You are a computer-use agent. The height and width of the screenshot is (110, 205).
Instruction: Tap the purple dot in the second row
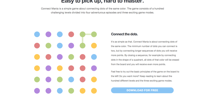click(x=71, y=46)
